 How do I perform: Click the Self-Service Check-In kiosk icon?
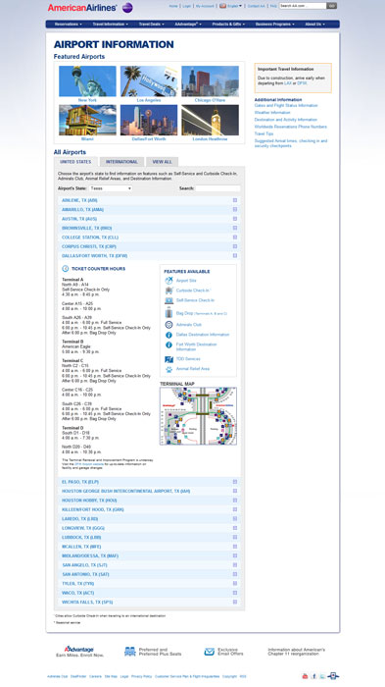tap(168, 300)
